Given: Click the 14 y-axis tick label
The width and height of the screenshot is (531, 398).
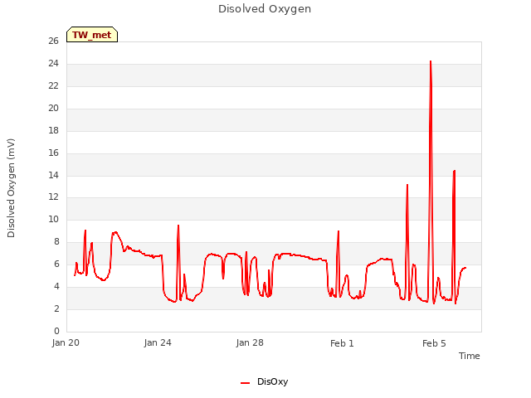Looking at the screenshot, I should 53,175.
